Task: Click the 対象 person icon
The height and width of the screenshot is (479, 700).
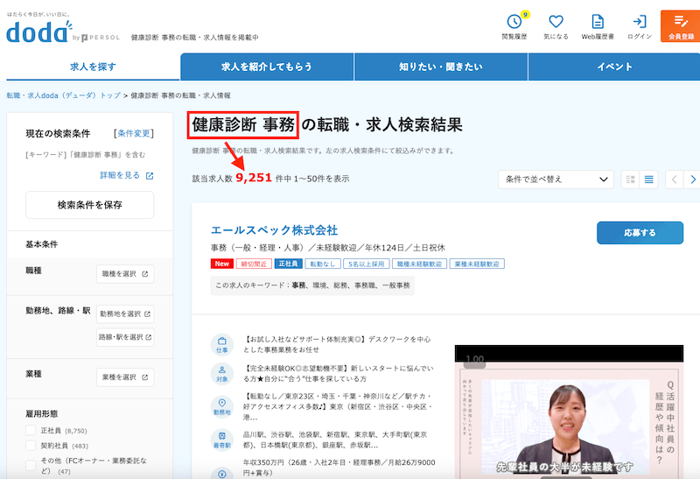Action: (222, 373)
